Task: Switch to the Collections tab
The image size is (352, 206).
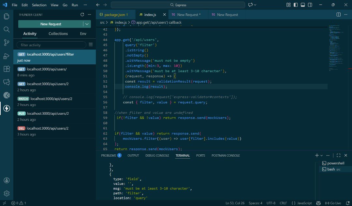Action: (x=58, y=33)
